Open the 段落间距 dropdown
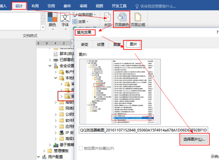 pos(84,14)
